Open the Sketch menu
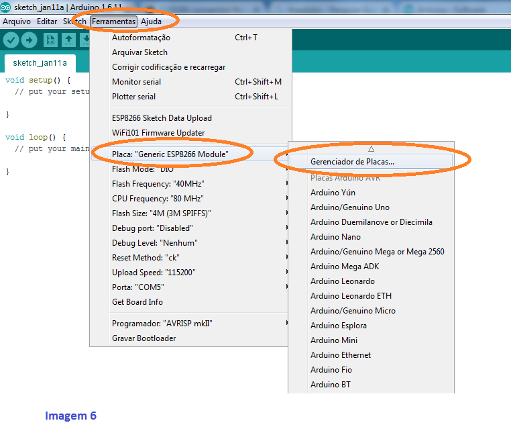 click(74, 21)
